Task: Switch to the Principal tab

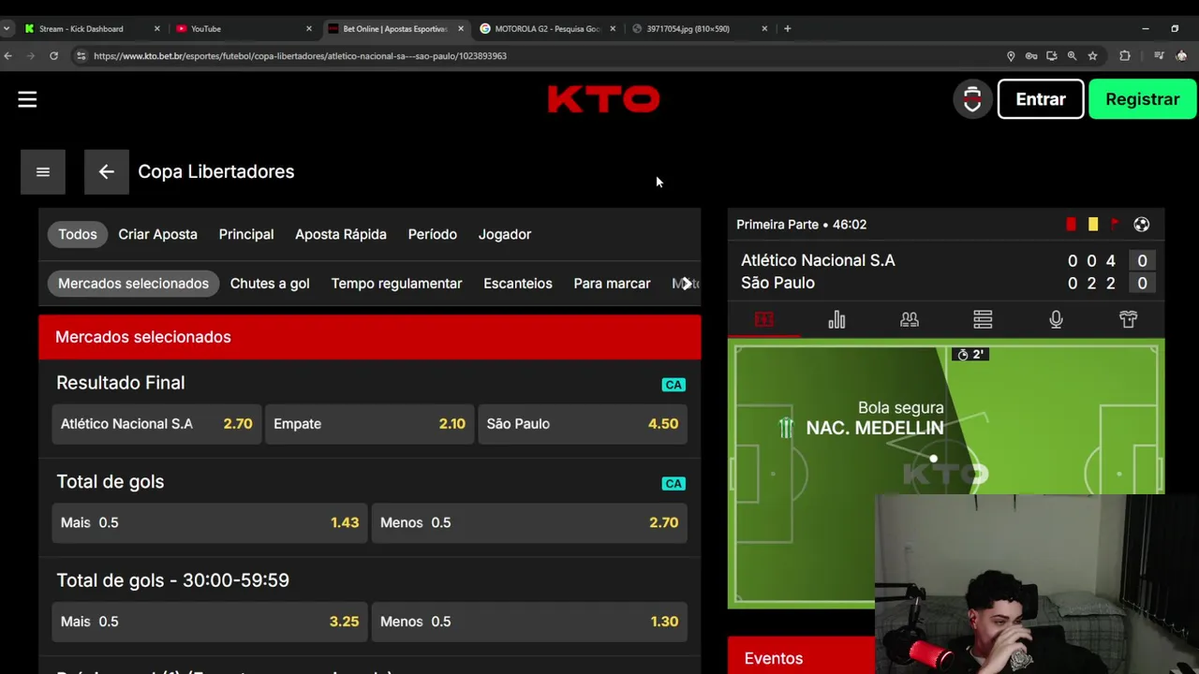Action: pyautogui.click(x=246, y=234)
